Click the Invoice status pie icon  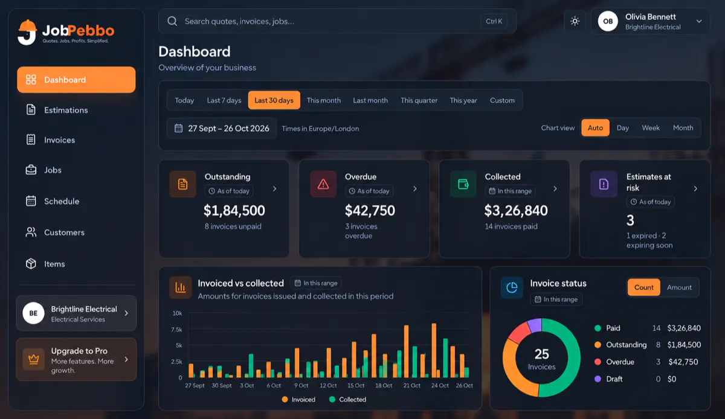click(512, 288)
